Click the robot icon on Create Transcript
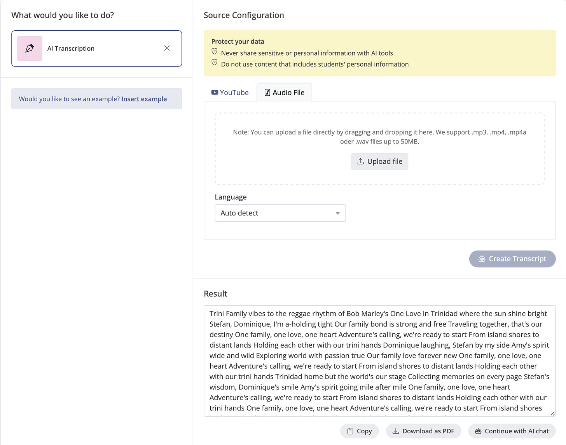This screenshot has width=566, height=445. (x=482, y=259)
